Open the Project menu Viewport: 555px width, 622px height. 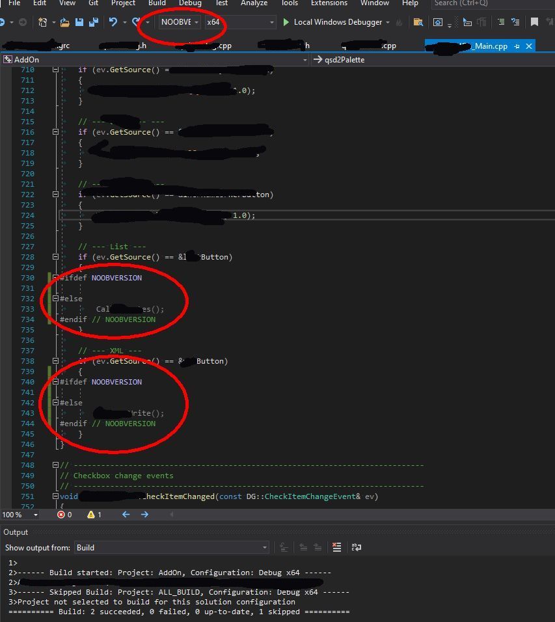click(123, 3)
